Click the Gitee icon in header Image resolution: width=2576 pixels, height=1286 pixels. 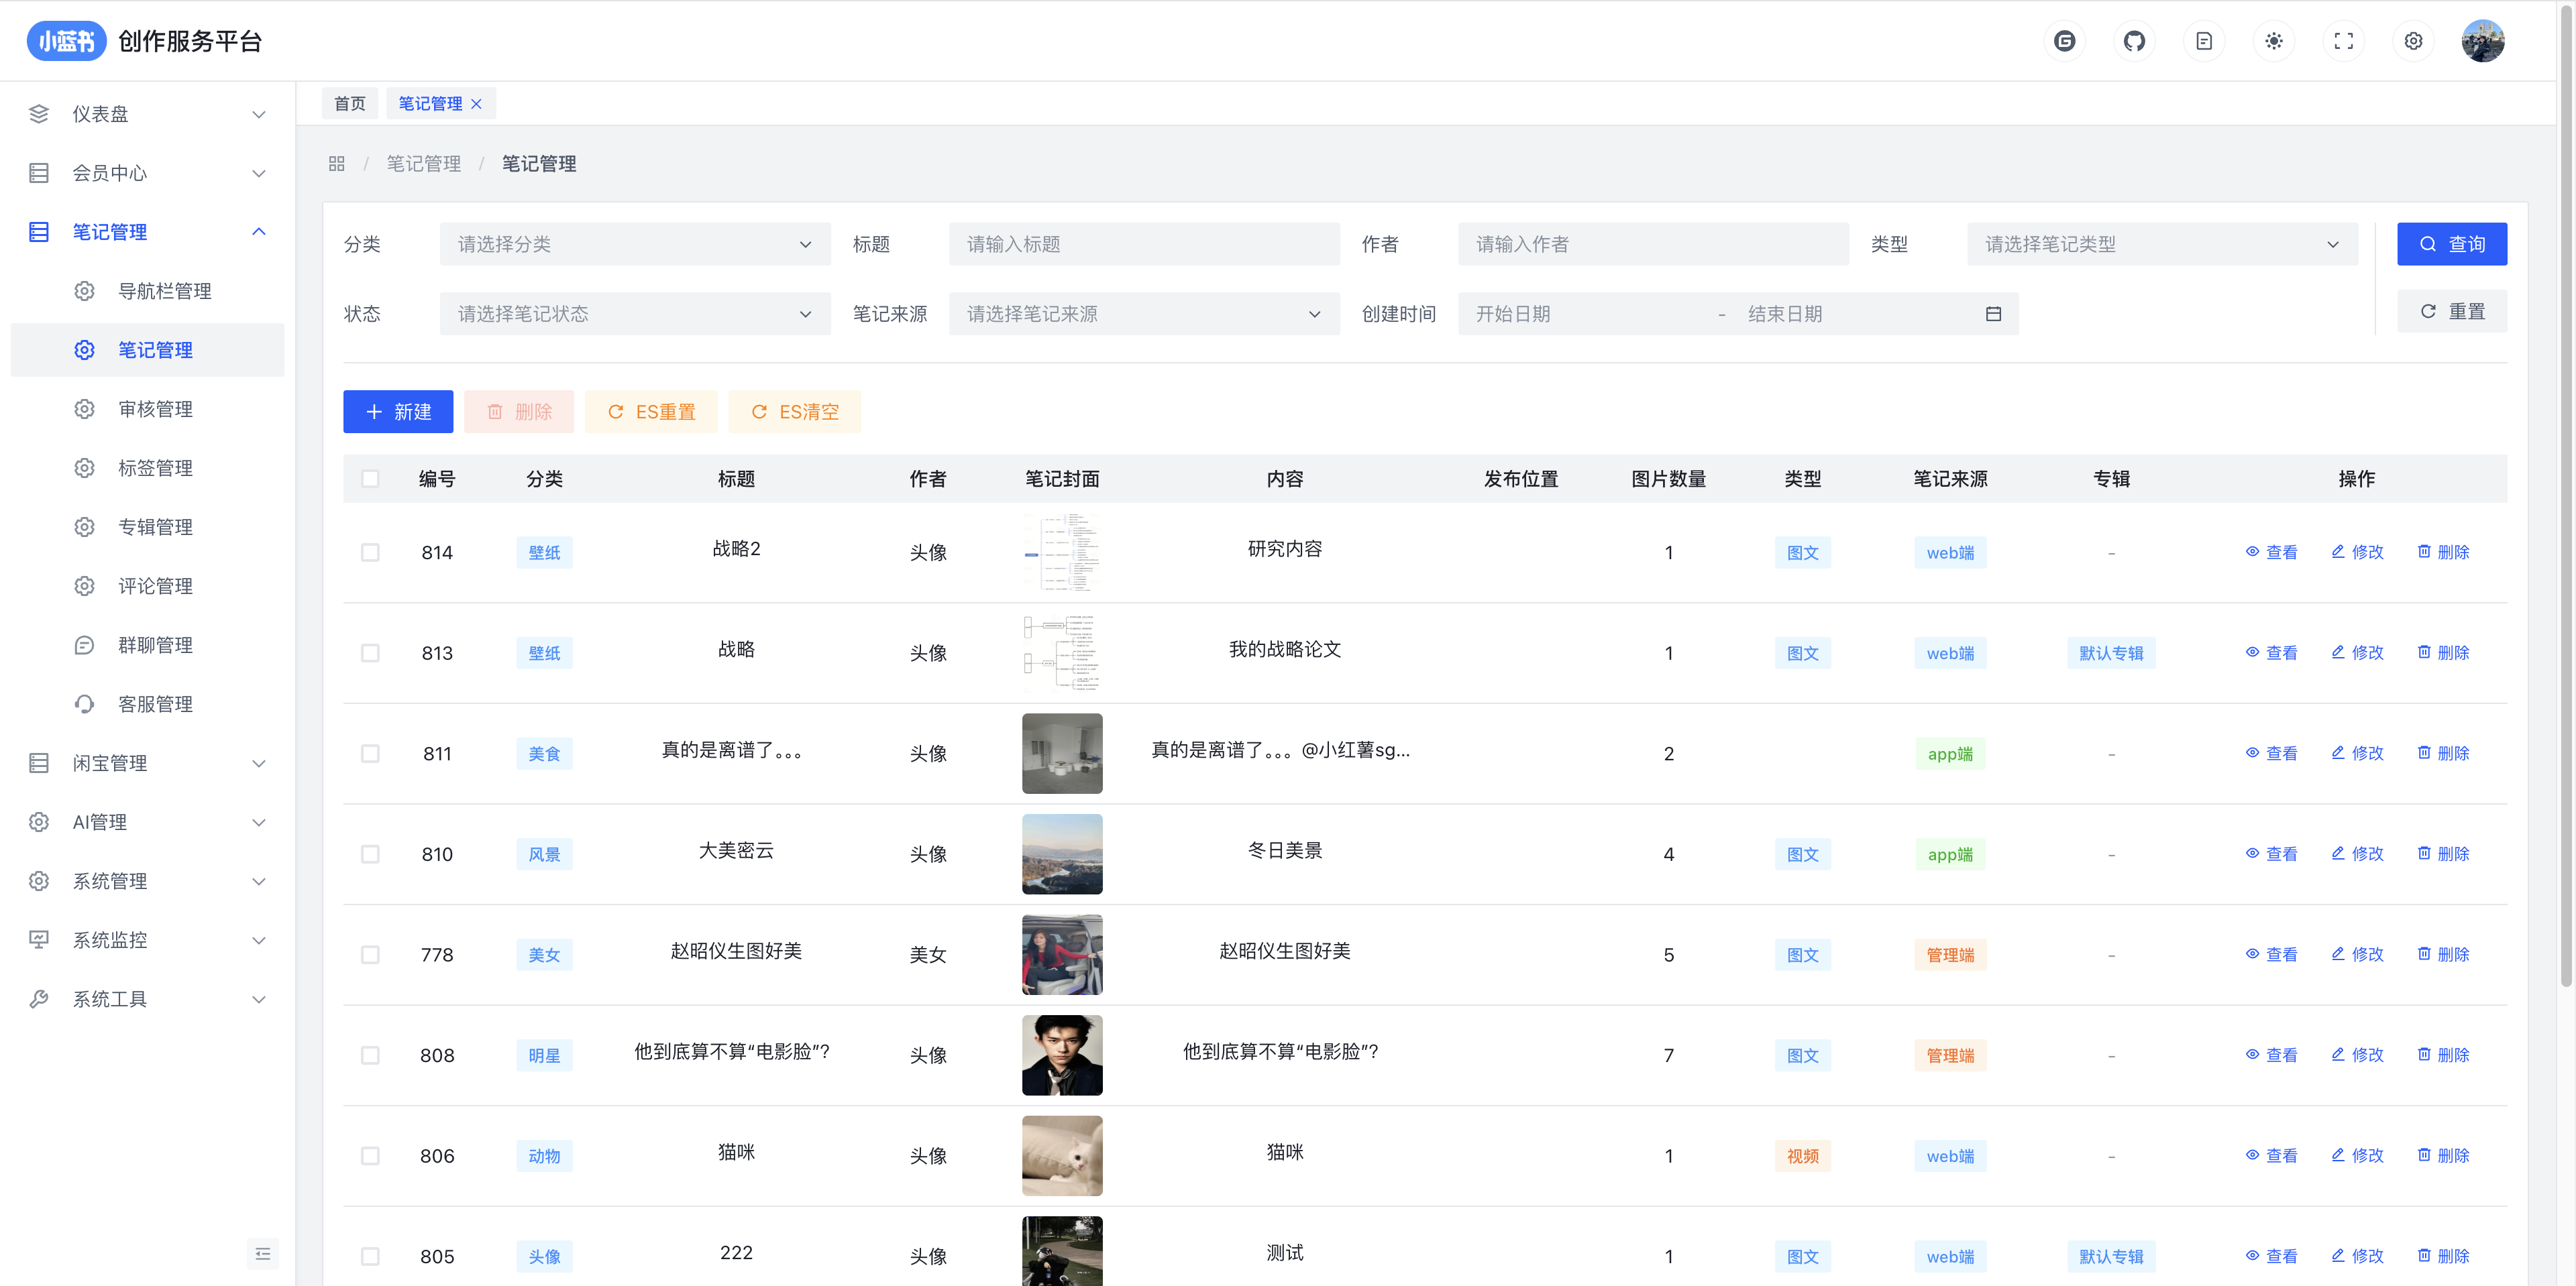point(2064,41)
